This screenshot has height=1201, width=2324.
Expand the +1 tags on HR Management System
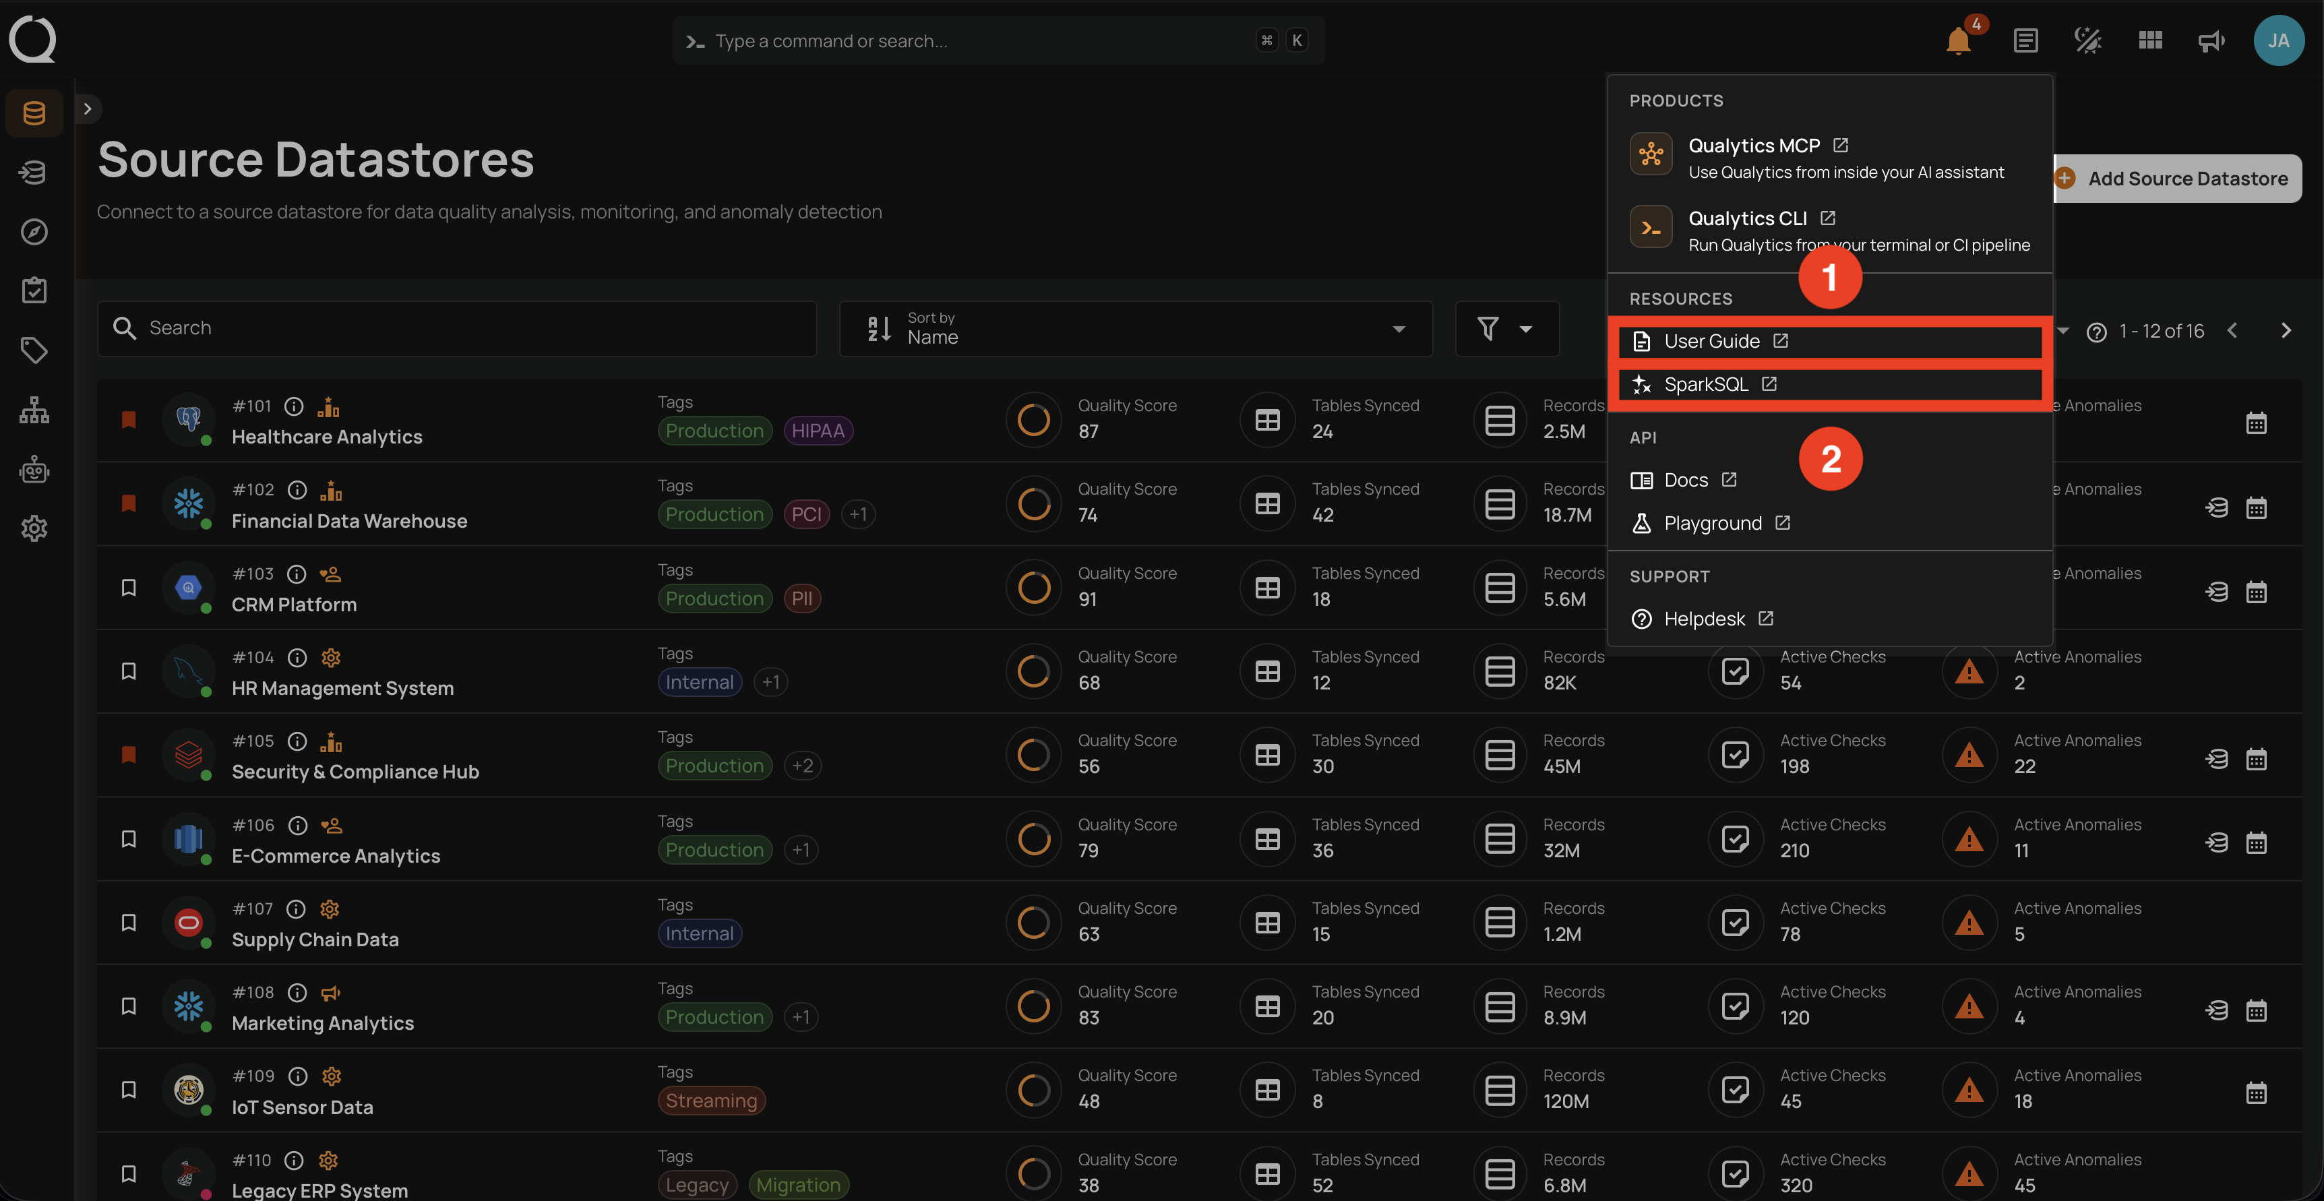pyautogui.click(x=770, y=682)
